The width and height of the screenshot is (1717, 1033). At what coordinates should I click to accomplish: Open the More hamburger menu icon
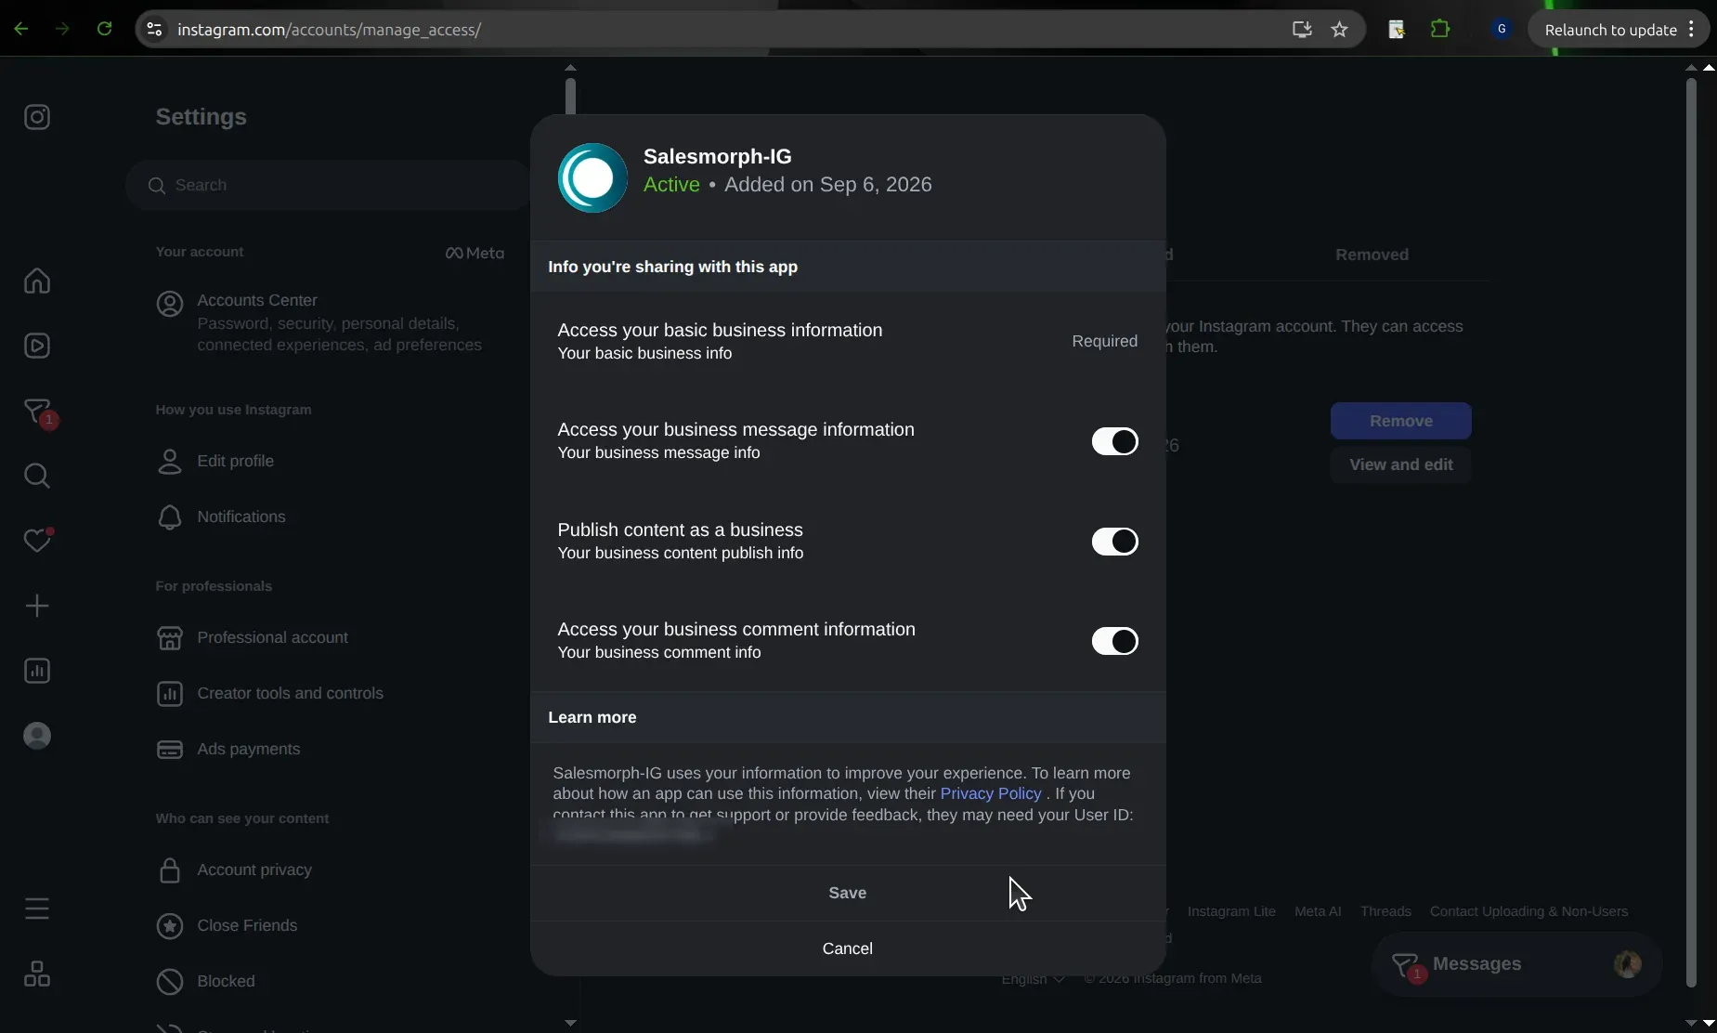[x=37, y=908]
